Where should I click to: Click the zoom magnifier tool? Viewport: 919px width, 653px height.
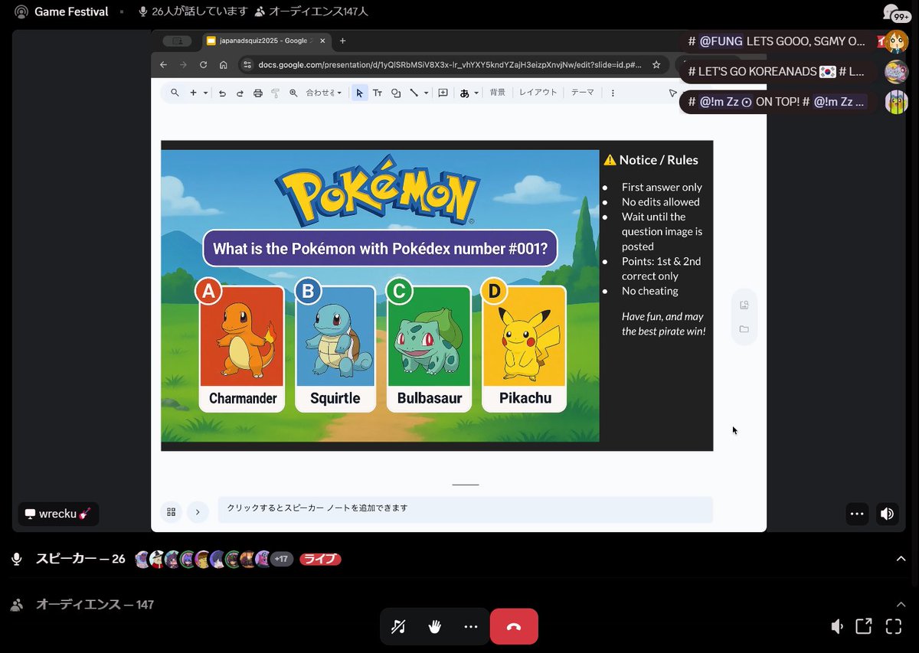coord(293,93)
